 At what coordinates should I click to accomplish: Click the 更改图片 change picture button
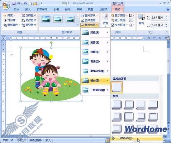[x=29, y=20]
